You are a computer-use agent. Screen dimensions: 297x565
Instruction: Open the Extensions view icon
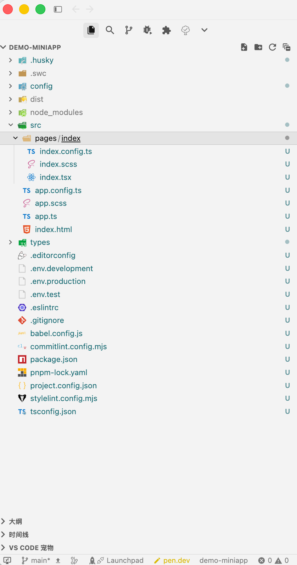(167, 30)
